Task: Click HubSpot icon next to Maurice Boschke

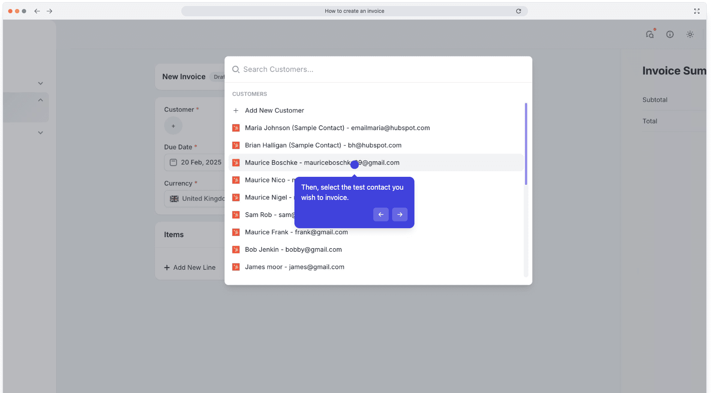Action: 236,163
